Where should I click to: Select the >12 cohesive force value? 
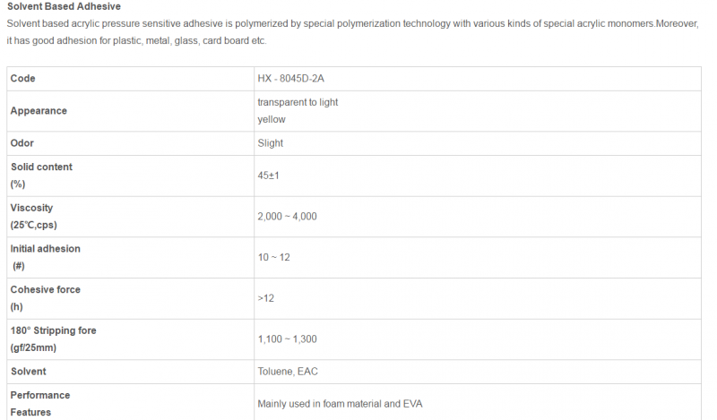265,298
